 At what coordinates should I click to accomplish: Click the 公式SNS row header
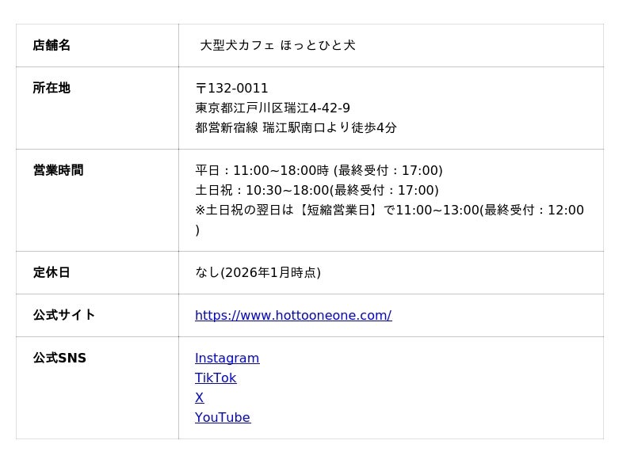tap(59, 358)
